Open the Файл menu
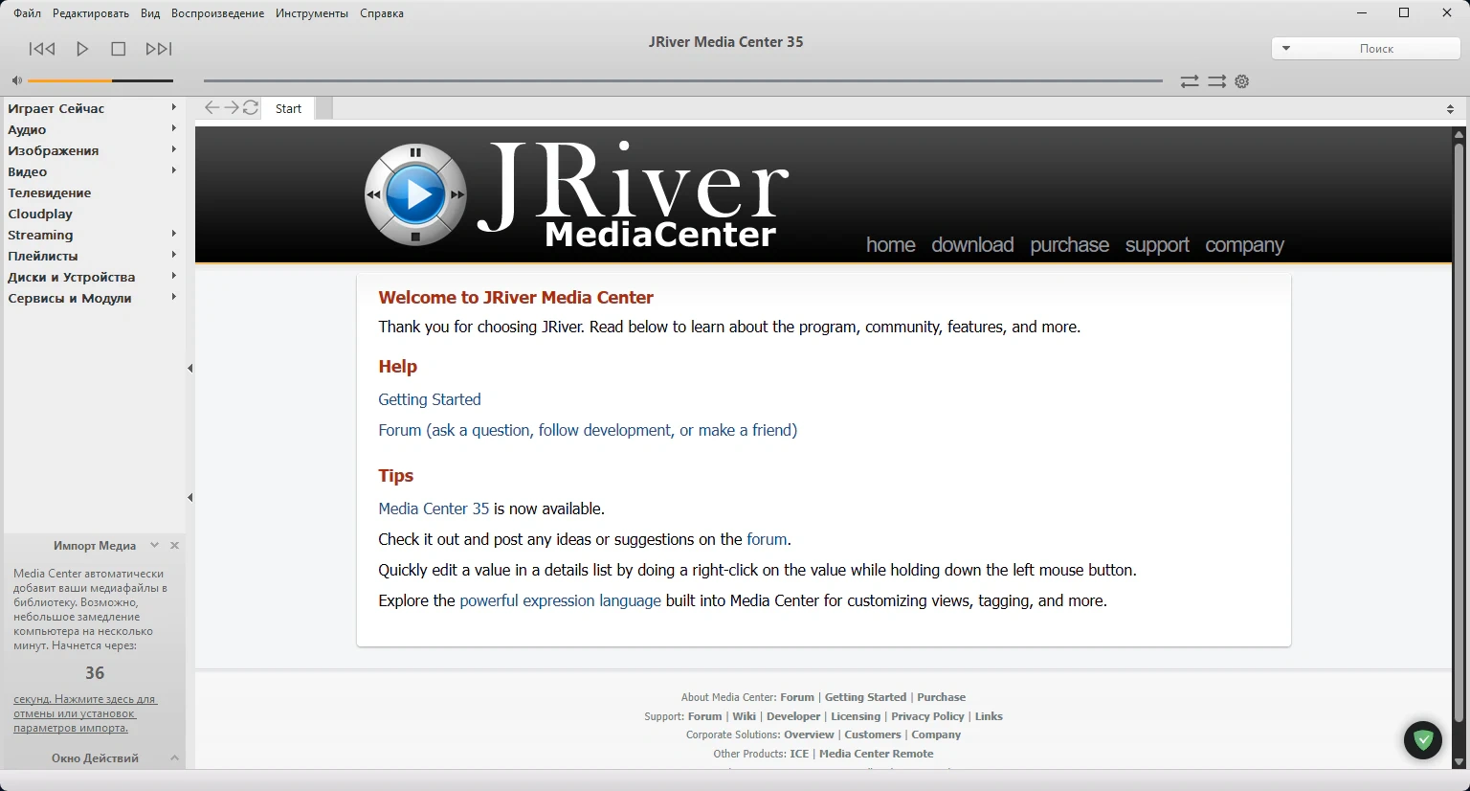 pyautogui.click(x=28, y=13)
